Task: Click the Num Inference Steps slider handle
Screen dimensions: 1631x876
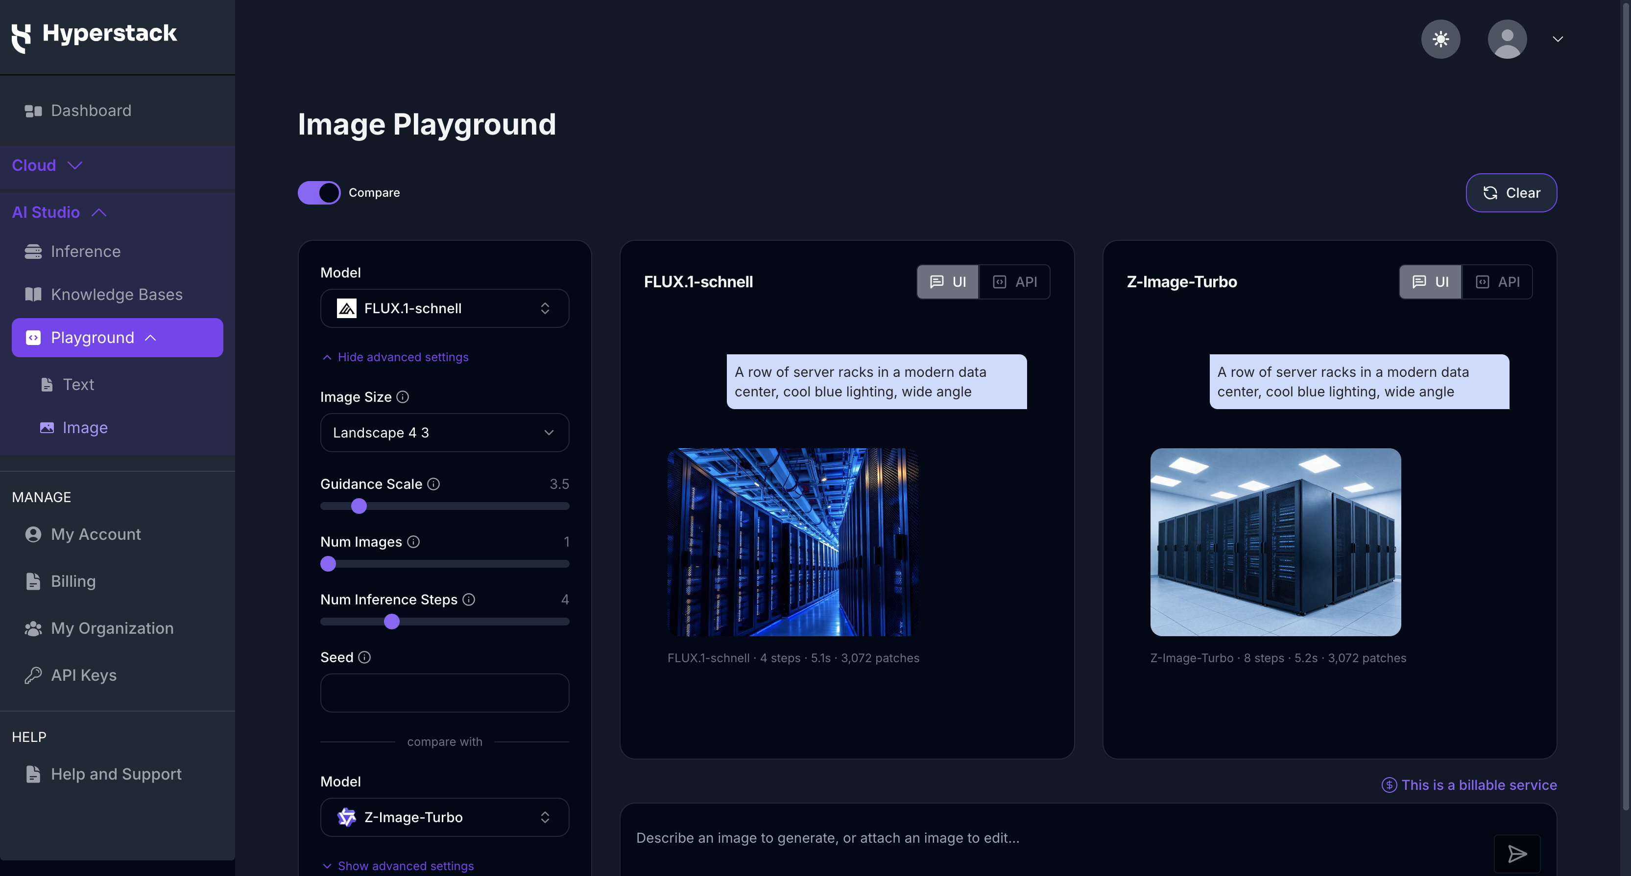Action: [x=392, y=621]
